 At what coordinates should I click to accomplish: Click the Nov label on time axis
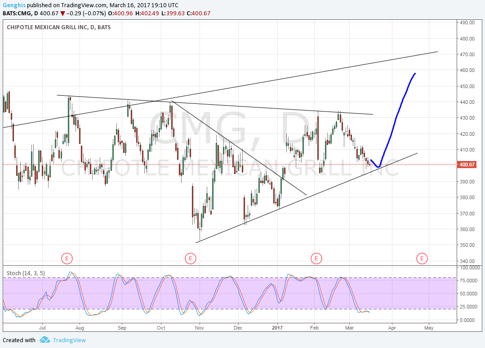[200, 328]
